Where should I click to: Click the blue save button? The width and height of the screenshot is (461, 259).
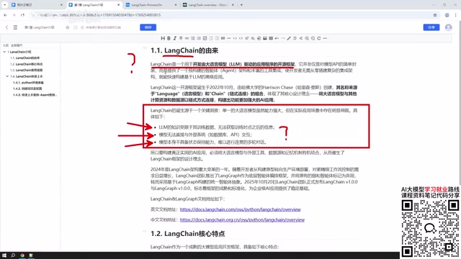[x=148, y=27]
